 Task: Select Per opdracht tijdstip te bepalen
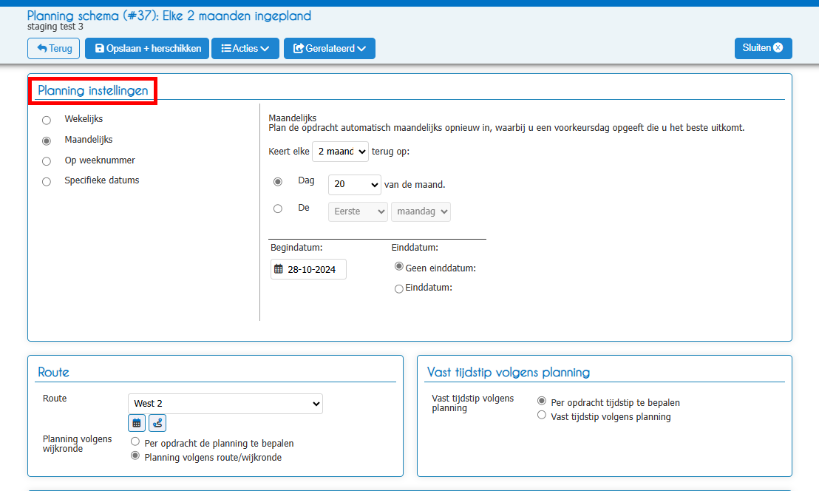coord(542,401)
